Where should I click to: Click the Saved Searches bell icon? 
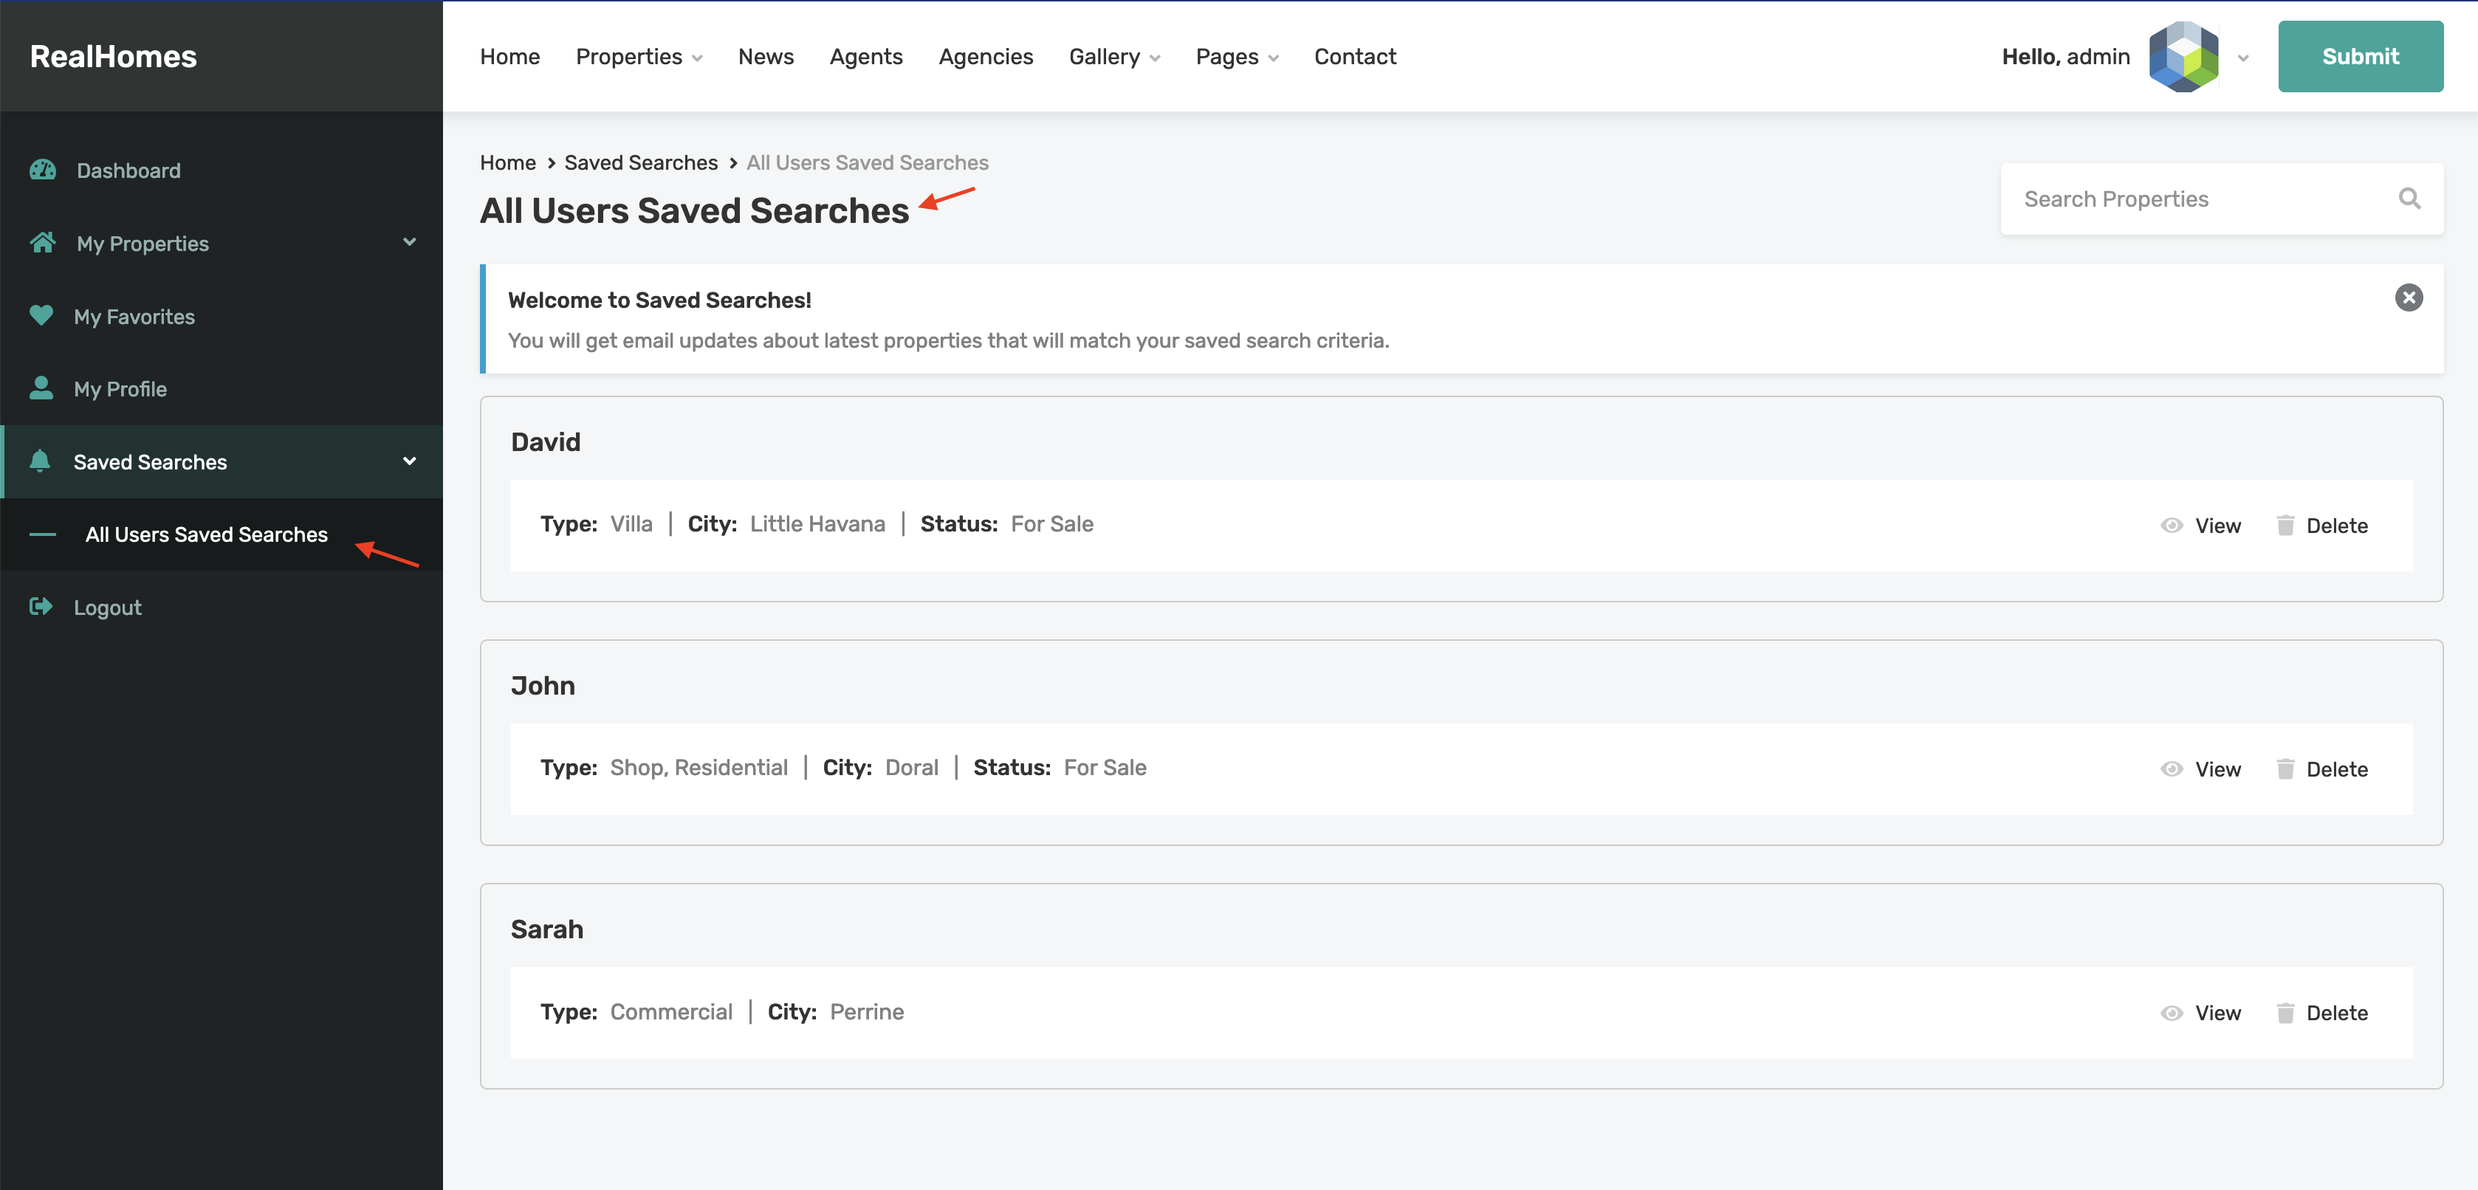pos(41,461)
